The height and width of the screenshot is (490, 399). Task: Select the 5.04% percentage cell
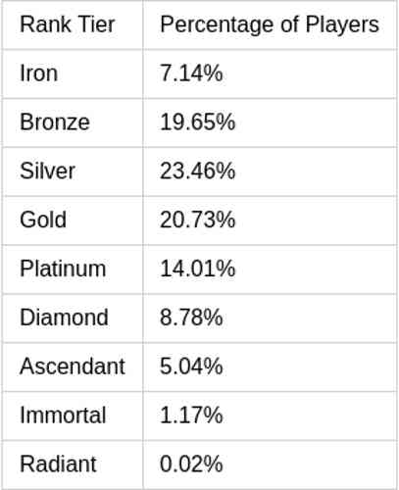[270, 367]
